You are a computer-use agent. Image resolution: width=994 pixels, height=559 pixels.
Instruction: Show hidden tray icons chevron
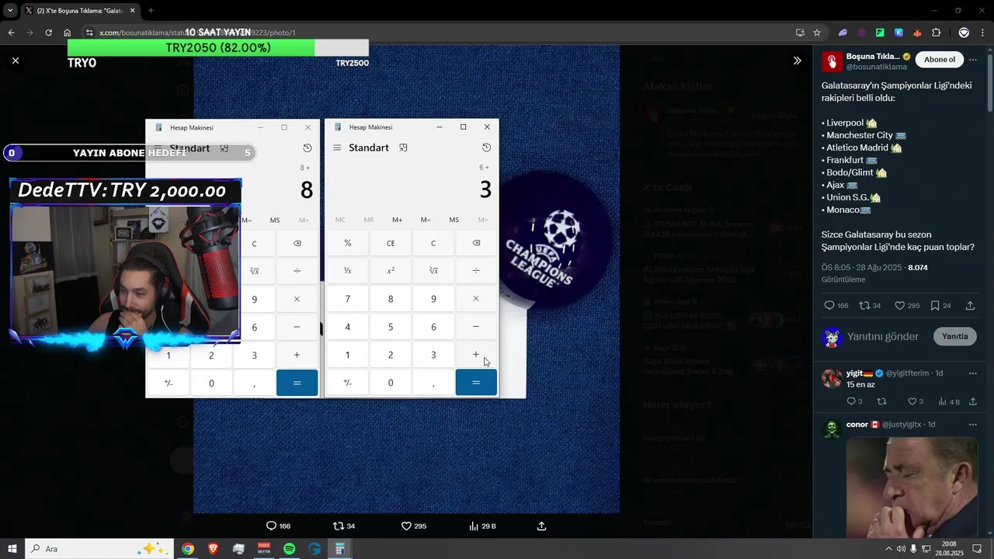point(888,549)
